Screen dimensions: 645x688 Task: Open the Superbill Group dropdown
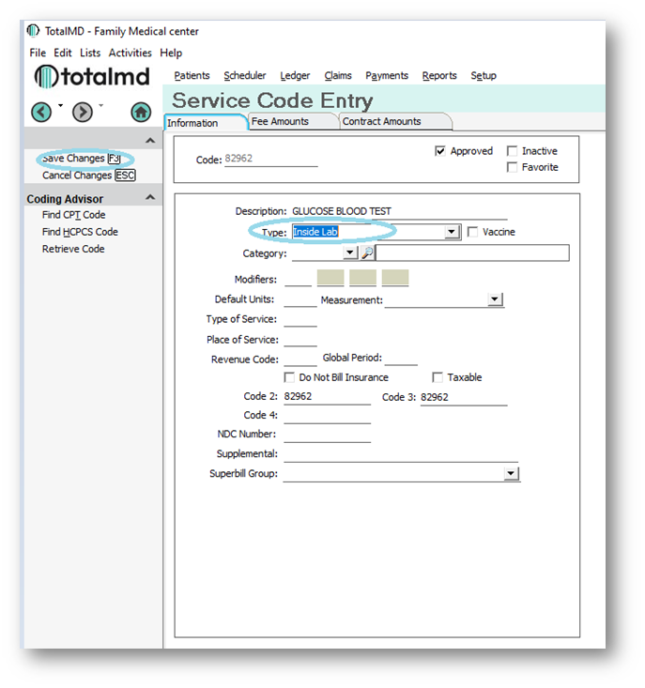[x=511, y=474]
